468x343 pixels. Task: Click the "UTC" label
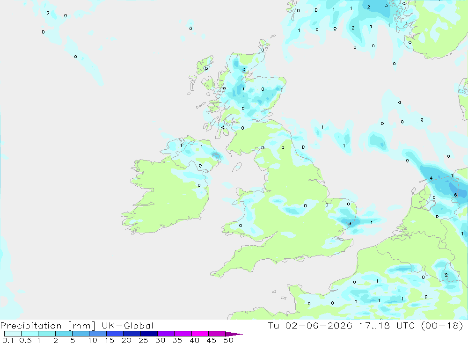(x=406, y=325)
